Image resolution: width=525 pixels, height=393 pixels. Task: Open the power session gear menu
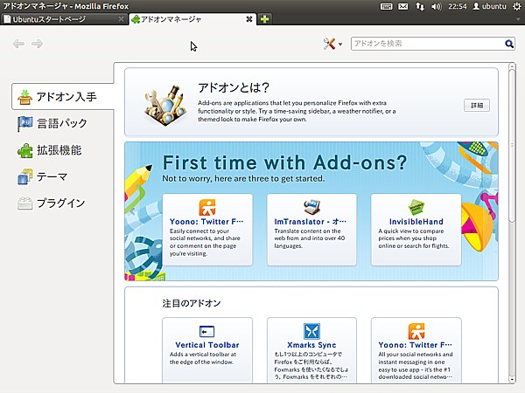point(516,6)
